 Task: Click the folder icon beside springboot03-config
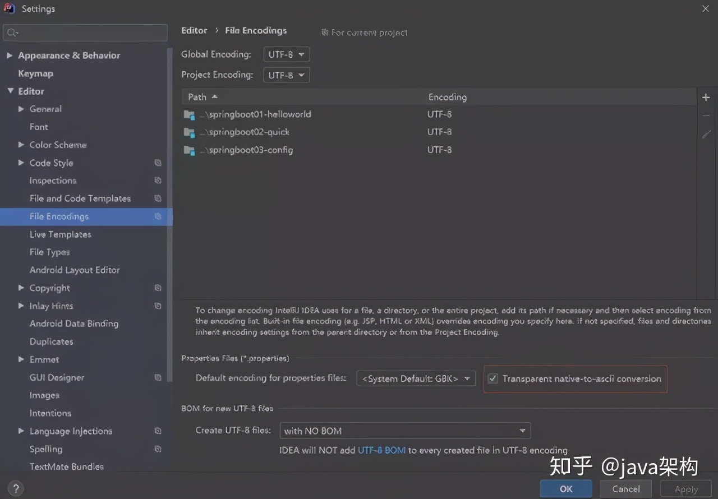[188, 150]
